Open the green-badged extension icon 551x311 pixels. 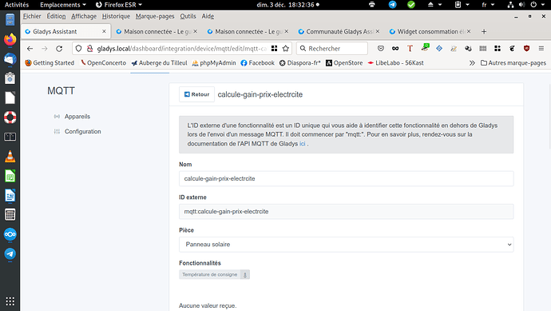[425, 48]
